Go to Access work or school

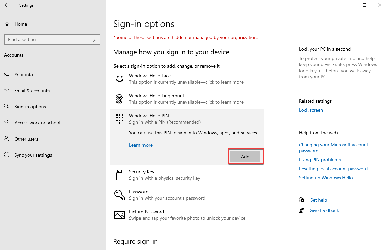pyautogui.click(x=37, y=123)
